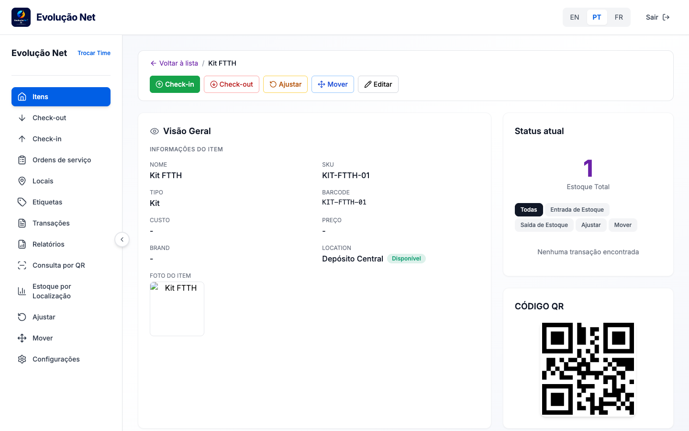Click the red Check-out button
This screenshot has height=431, width=689.
(232, 84)
